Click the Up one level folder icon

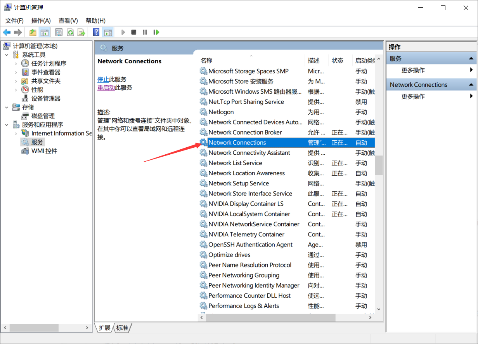(x=33, y=32)
